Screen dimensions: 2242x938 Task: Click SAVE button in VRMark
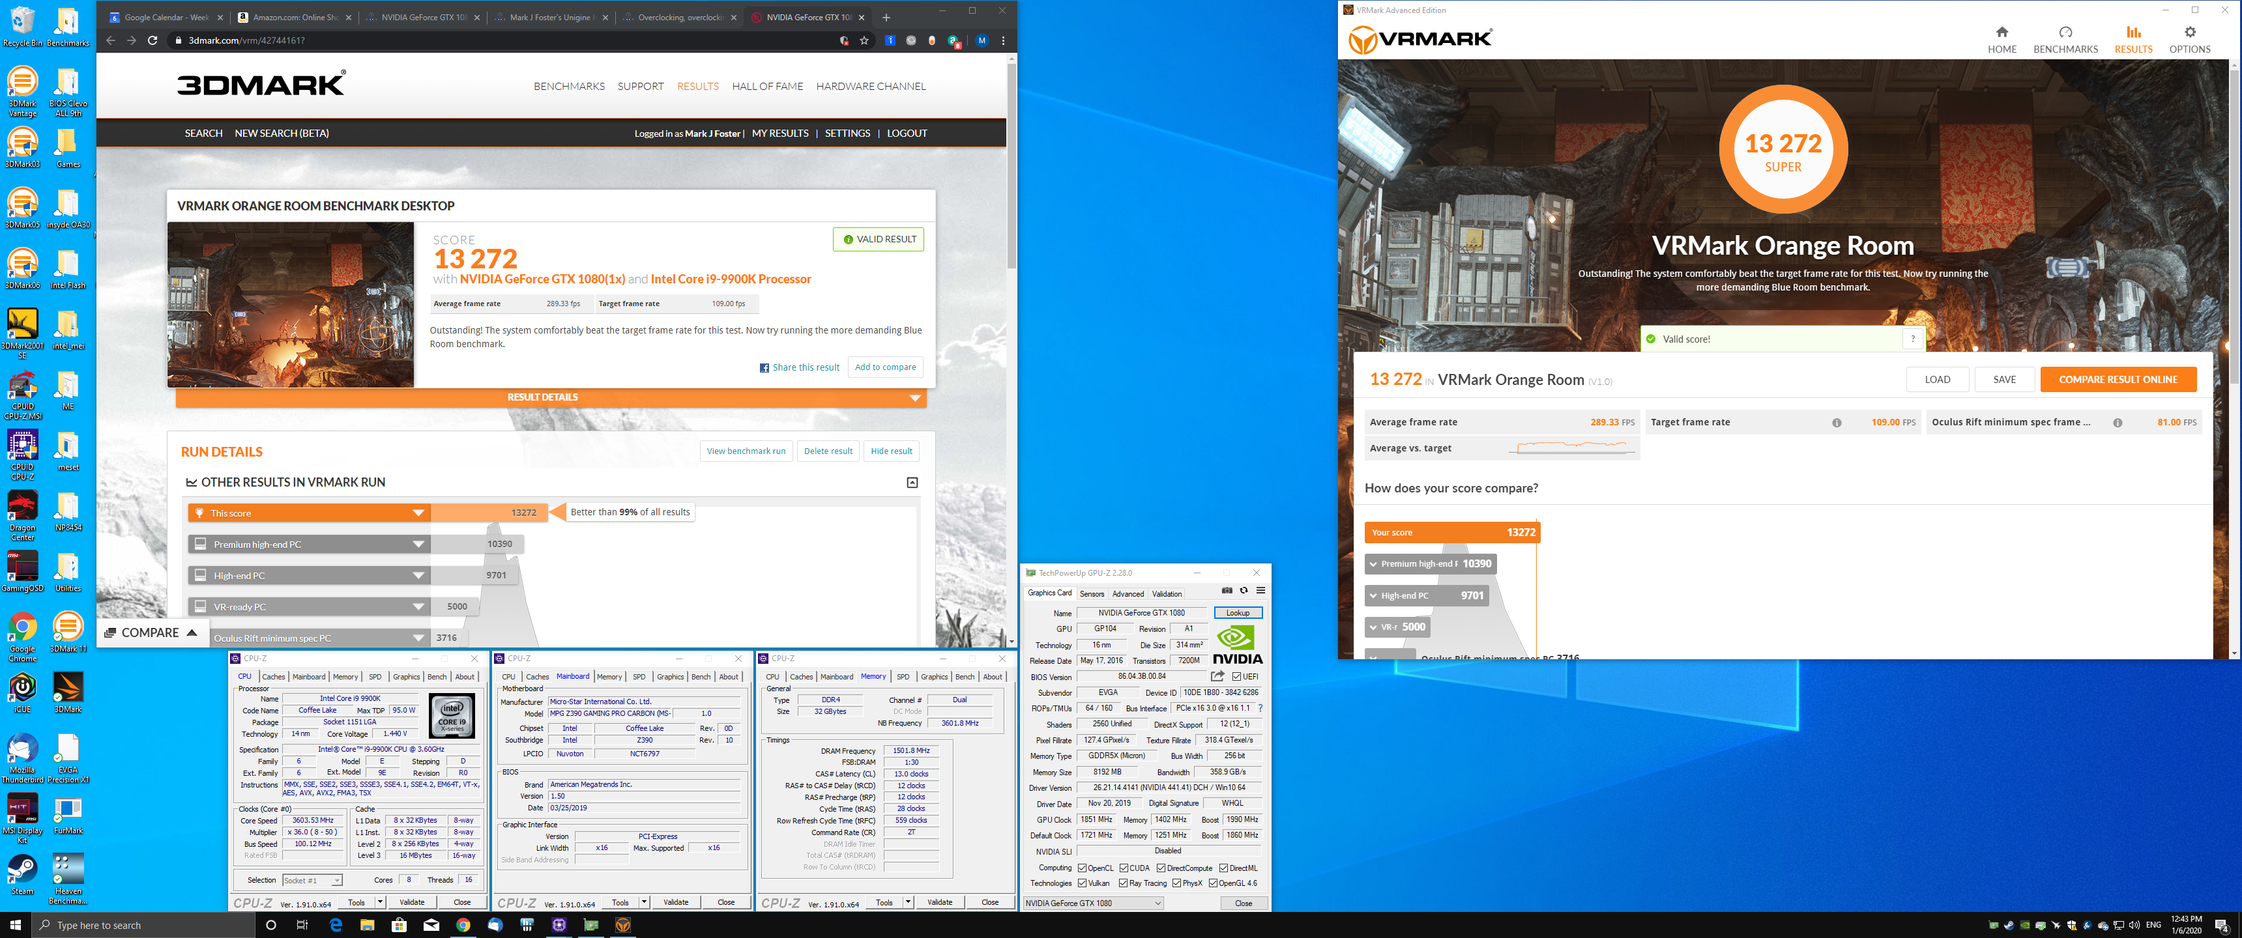coord(2003,379)
